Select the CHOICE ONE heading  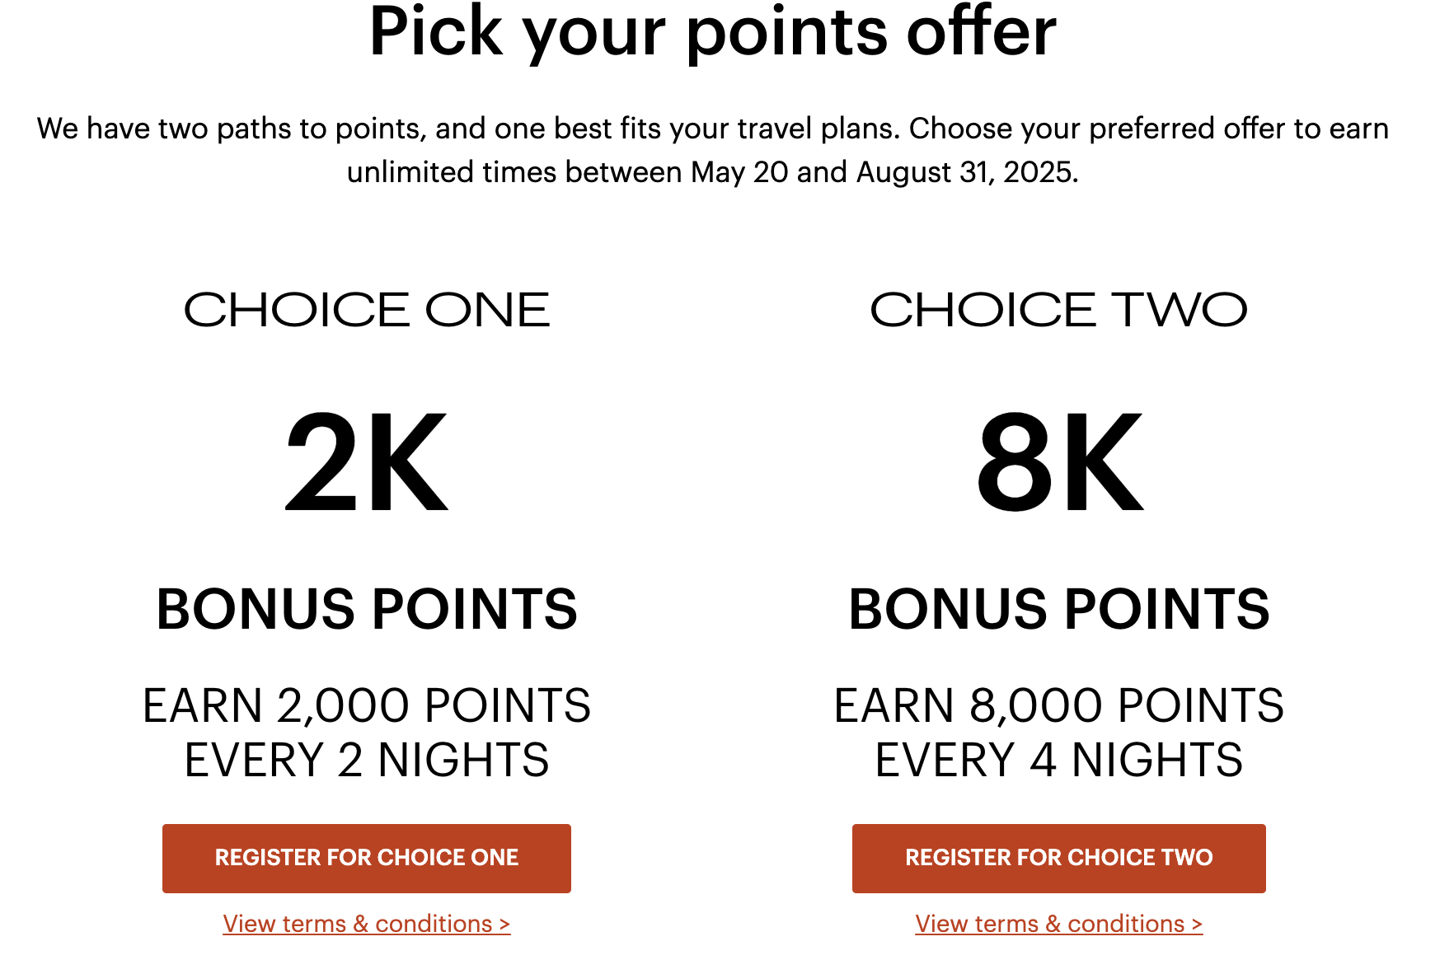point(367,310)
